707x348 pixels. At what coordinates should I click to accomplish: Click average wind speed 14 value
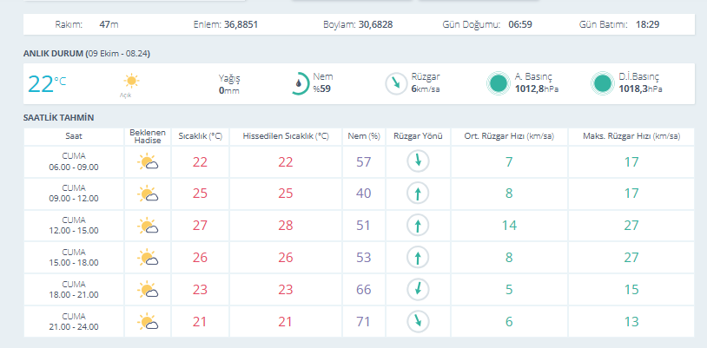(509, 226)
